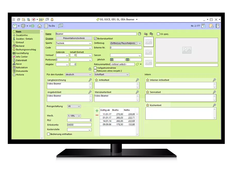The height and width of the screenshot is (174, 232).
Task: Open help with the question mark icon
Action: pos(218,26)
